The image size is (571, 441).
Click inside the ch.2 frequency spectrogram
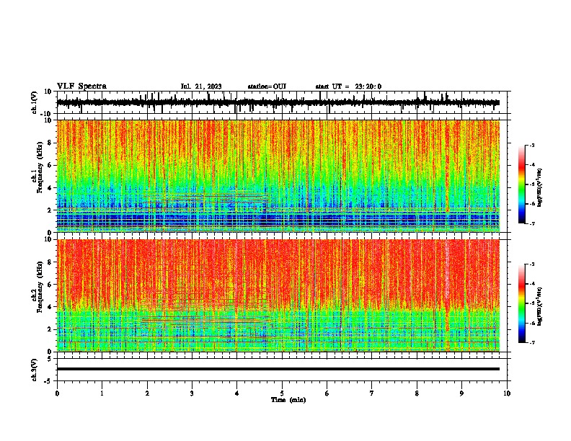278,295
